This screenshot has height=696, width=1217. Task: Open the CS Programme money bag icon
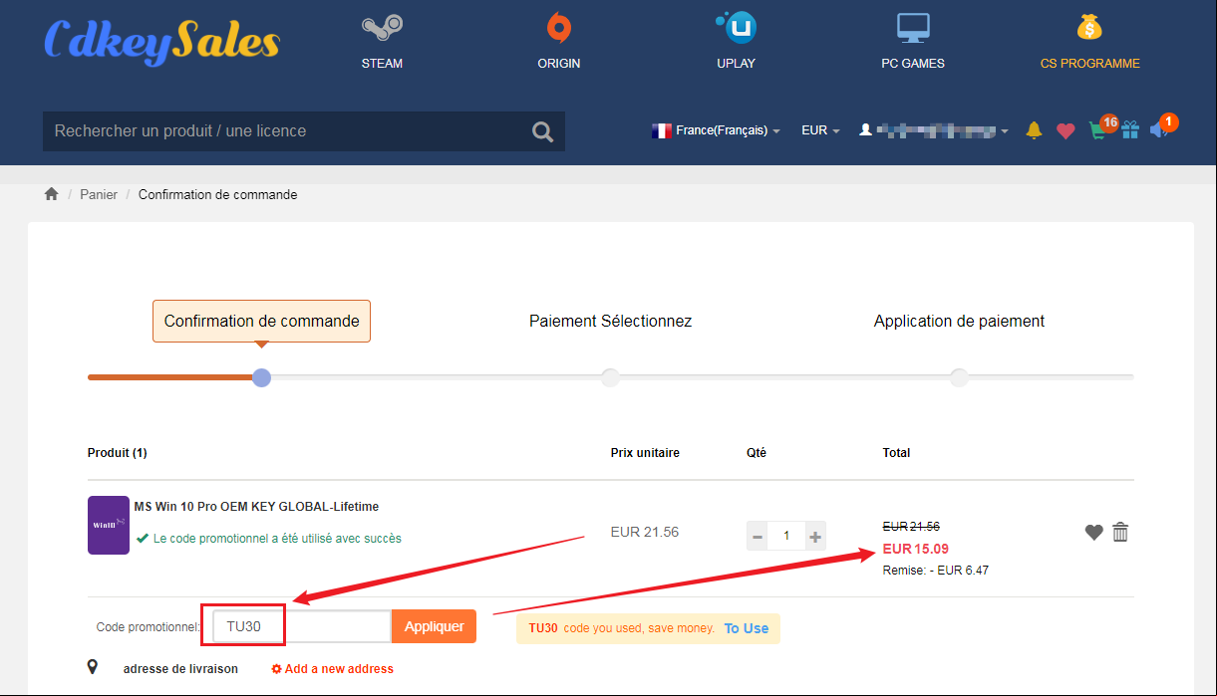click(1089, 28)
